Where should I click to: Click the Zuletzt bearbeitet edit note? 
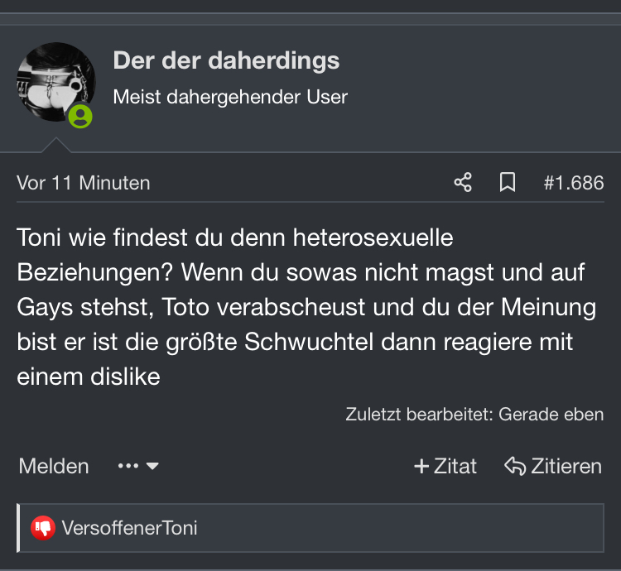[474, 415]
